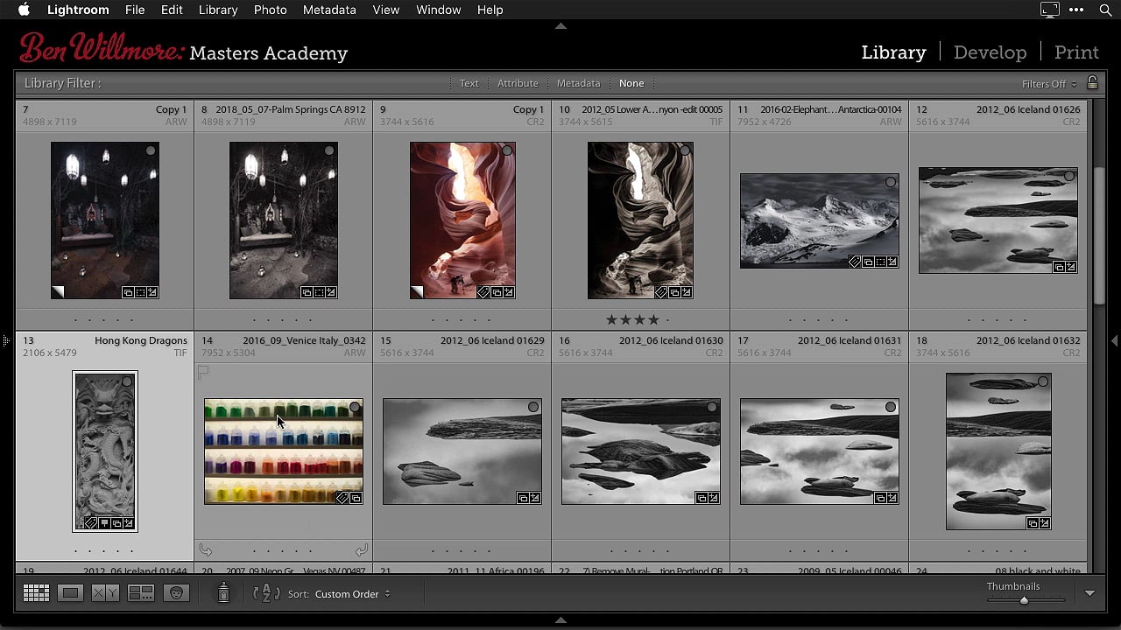The width and height of the screenshot is (1121, 630).
Task: Click develop adjustments badge on Iceland 01626
Action: 1071,267
